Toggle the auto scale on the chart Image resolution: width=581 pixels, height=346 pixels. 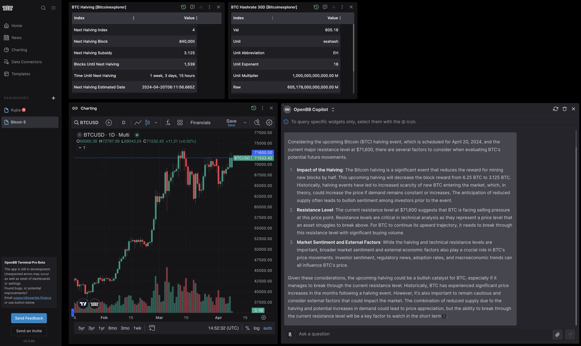click(x=268, y=328)
